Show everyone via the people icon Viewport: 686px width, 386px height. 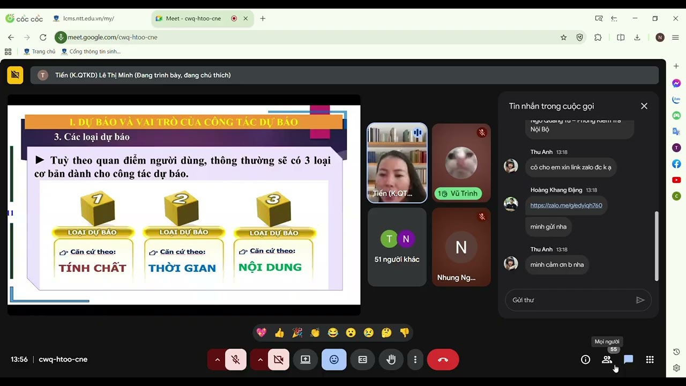607,360
